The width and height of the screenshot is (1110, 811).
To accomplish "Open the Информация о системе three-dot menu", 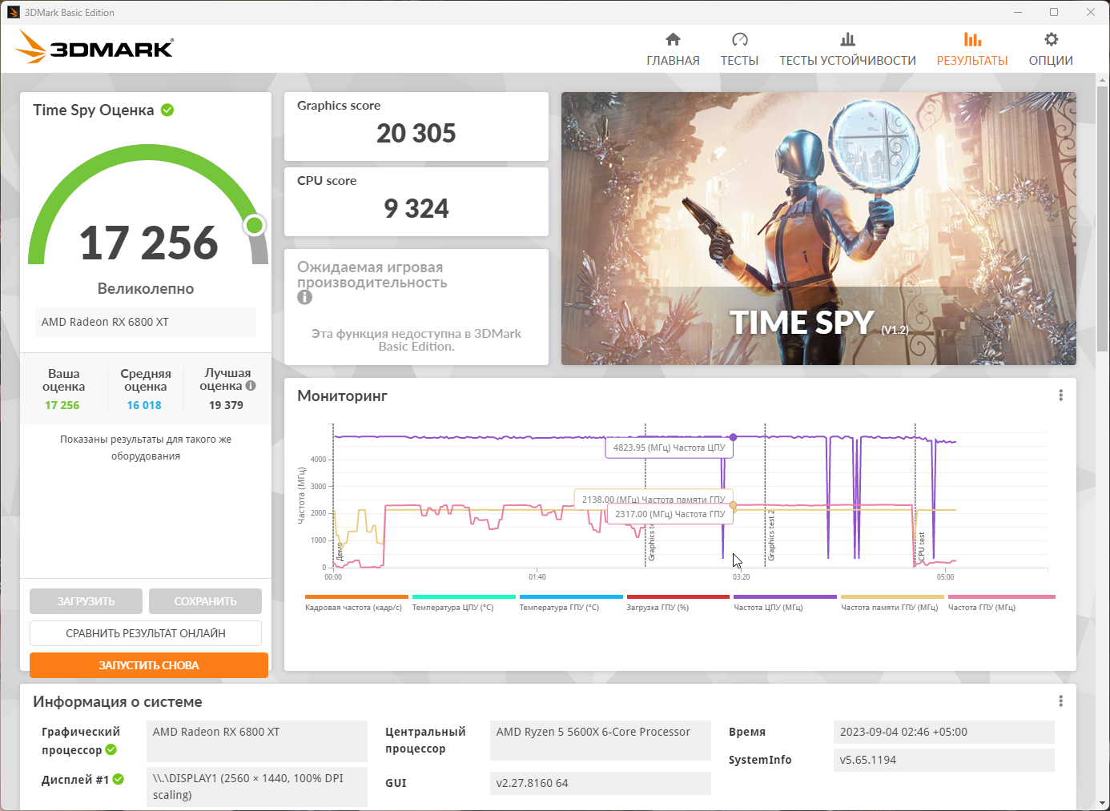I will click(x=1060, y=701).
